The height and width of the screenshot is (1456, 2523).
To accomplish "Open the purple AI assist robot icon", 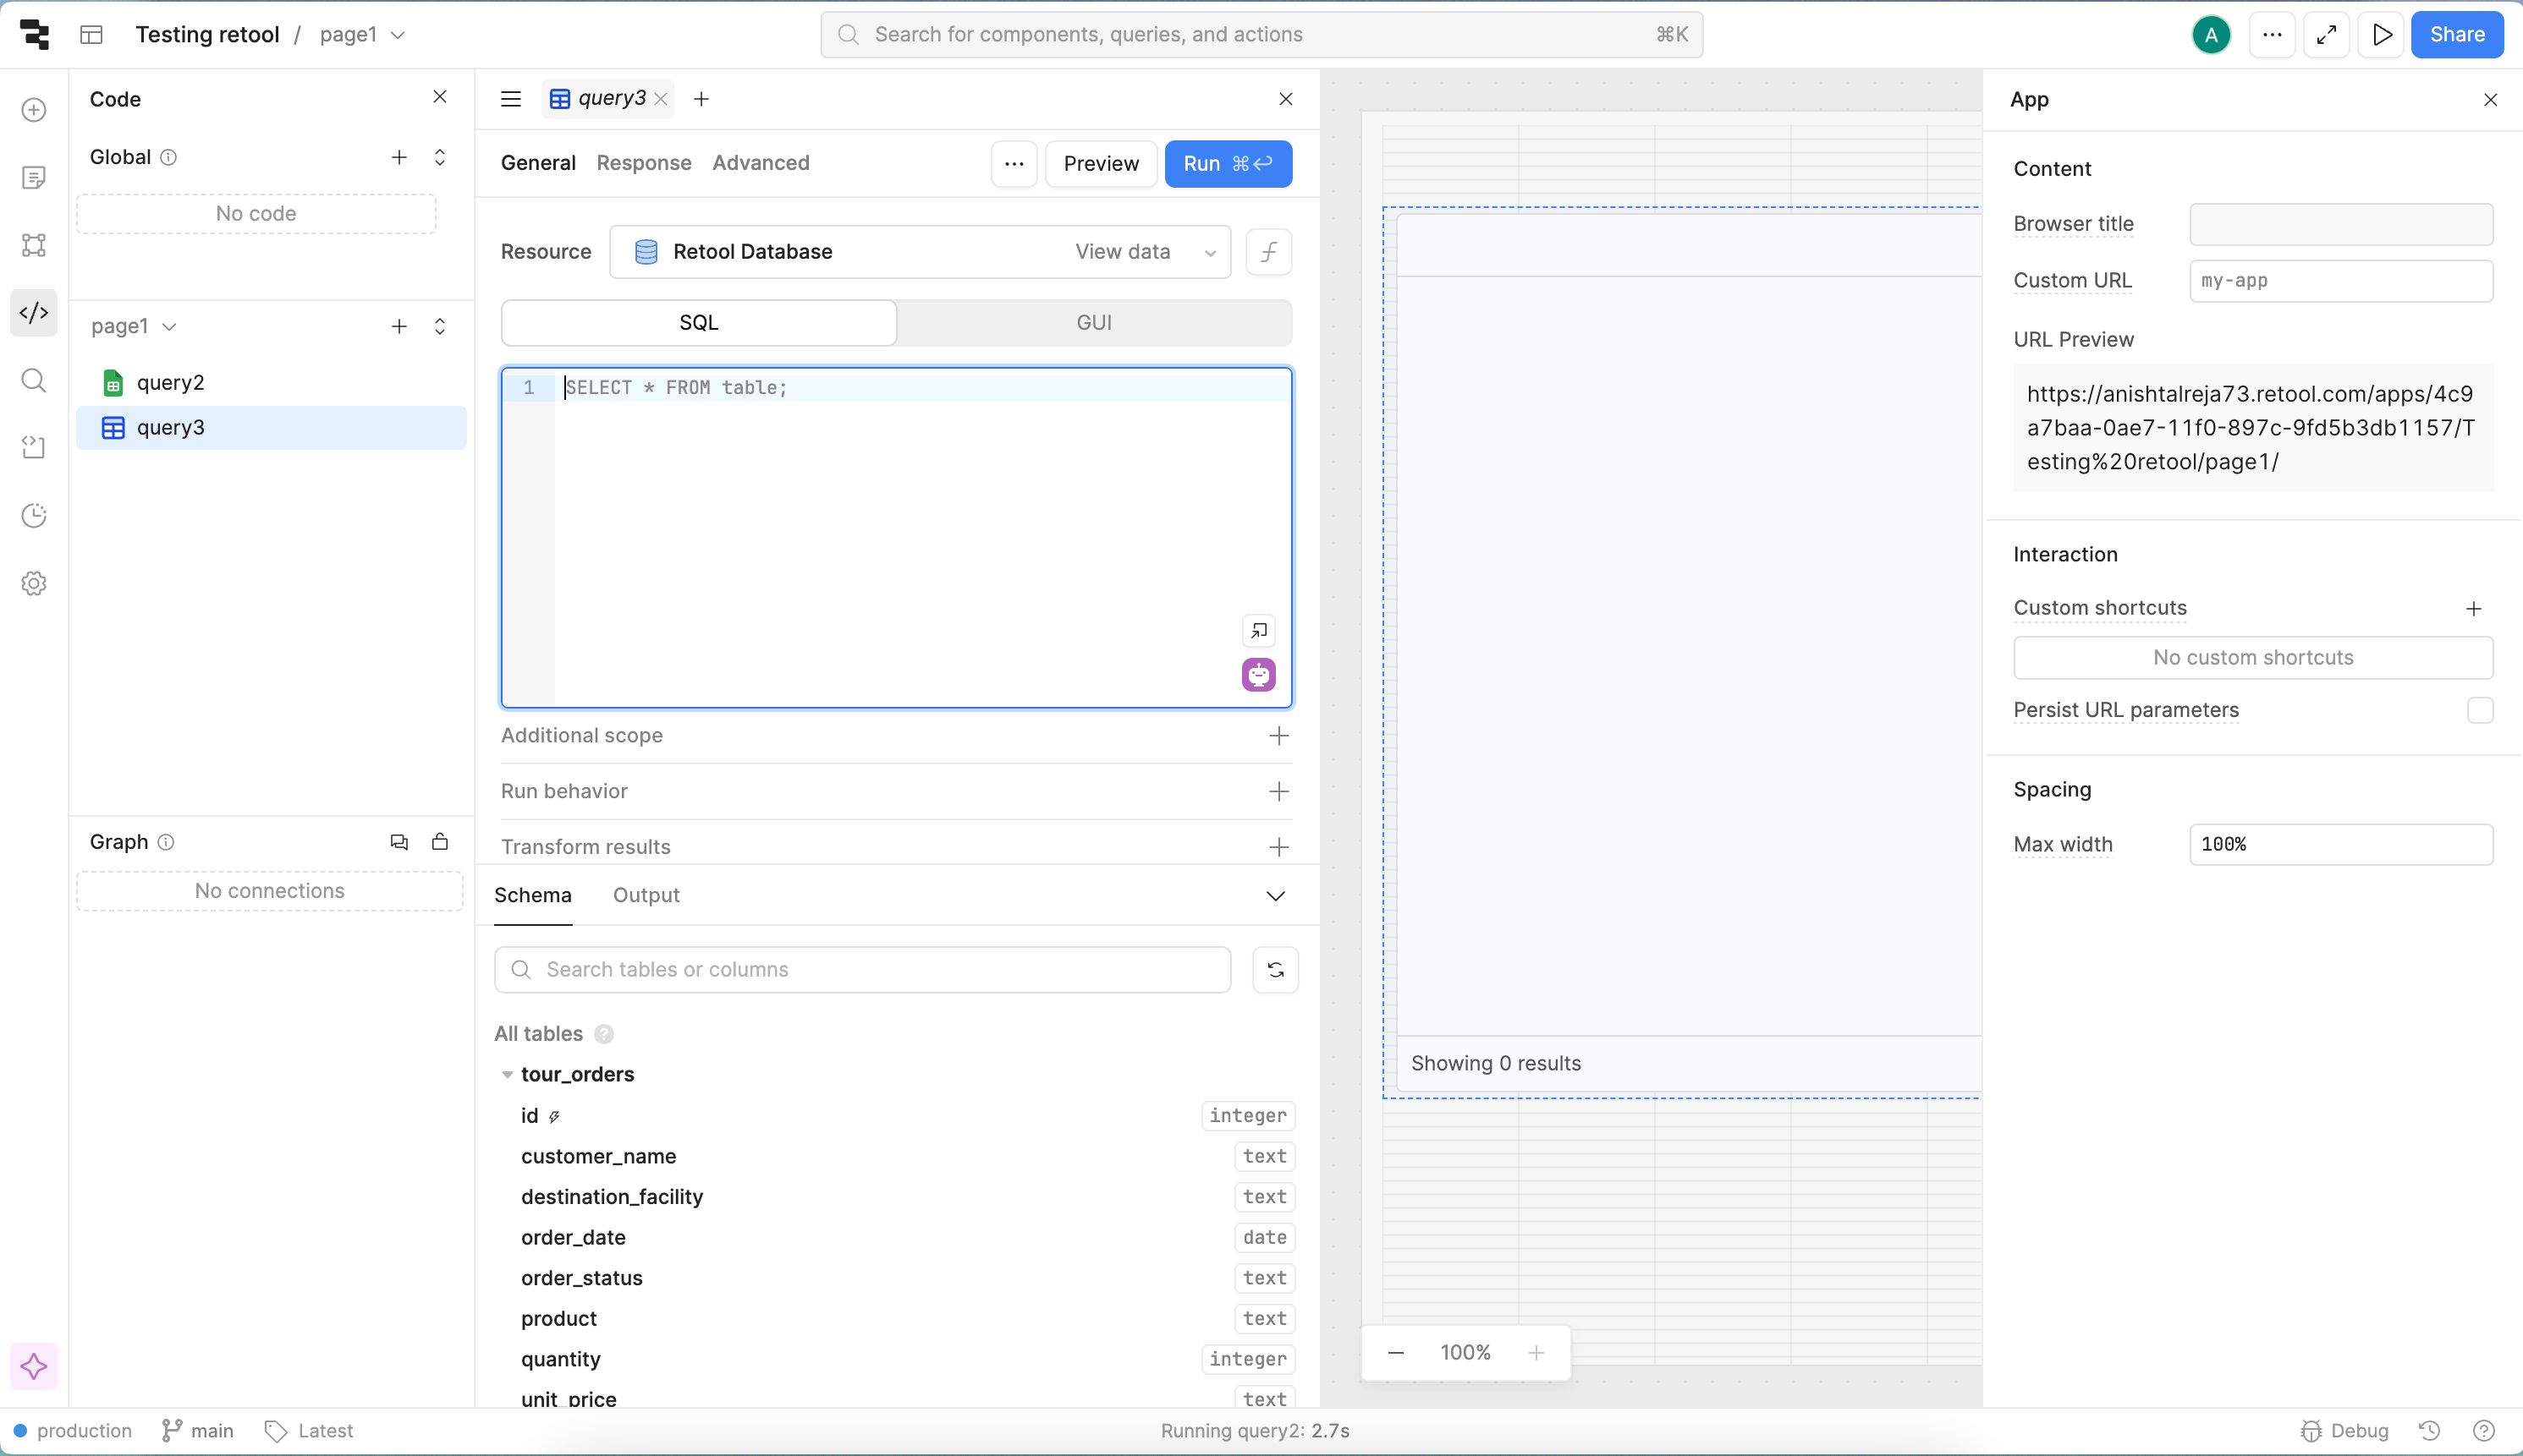I will click(x=1260, y=675).
